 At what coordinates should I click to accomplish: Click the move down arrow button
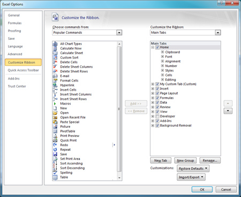[228, 111]
